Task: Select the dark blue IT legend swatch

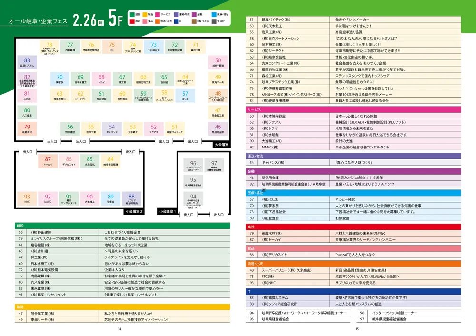Action: [177, 21]
